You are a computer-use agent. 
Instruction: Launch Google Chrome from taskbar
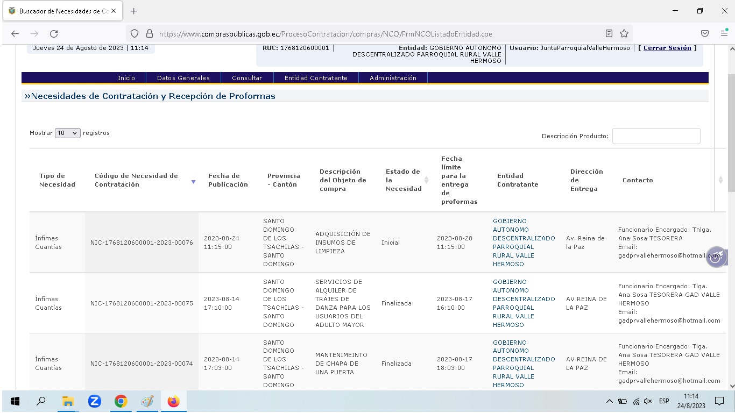point(121,401)
